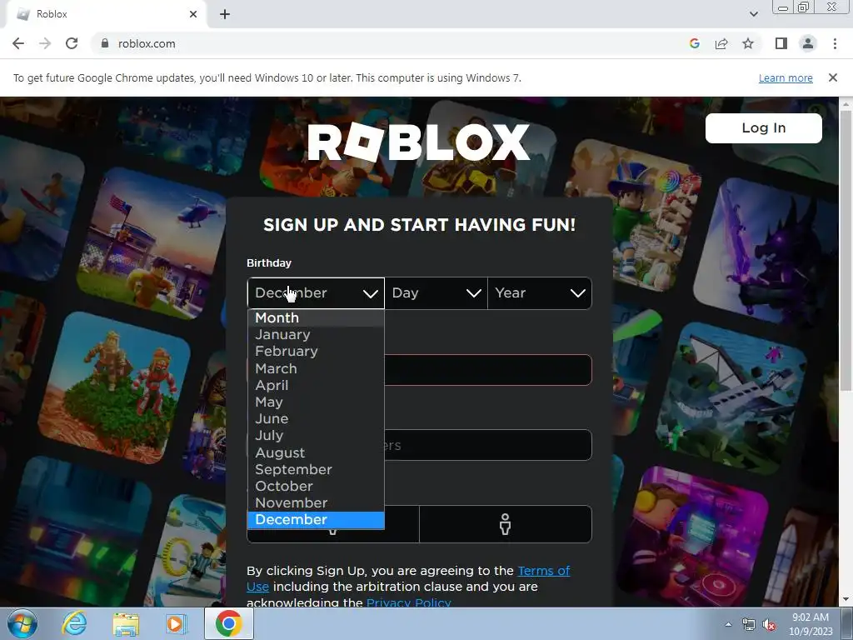Open the Google icon in address bar
This screenshot has height=640, width=853.
694,43
